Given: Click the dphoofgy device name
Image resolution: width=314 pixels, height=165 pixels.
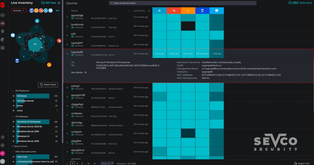Looking at the screenshot, I should point(77,123).
